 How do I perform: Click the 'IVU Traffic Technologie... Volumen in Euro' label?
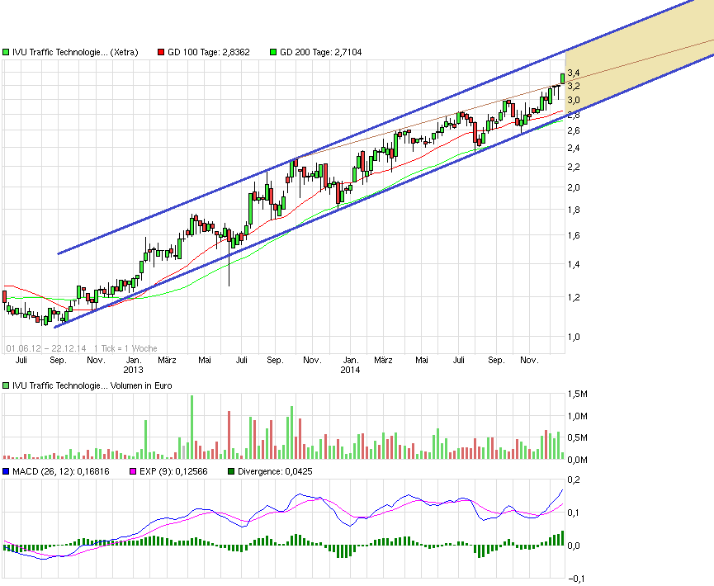92,385
